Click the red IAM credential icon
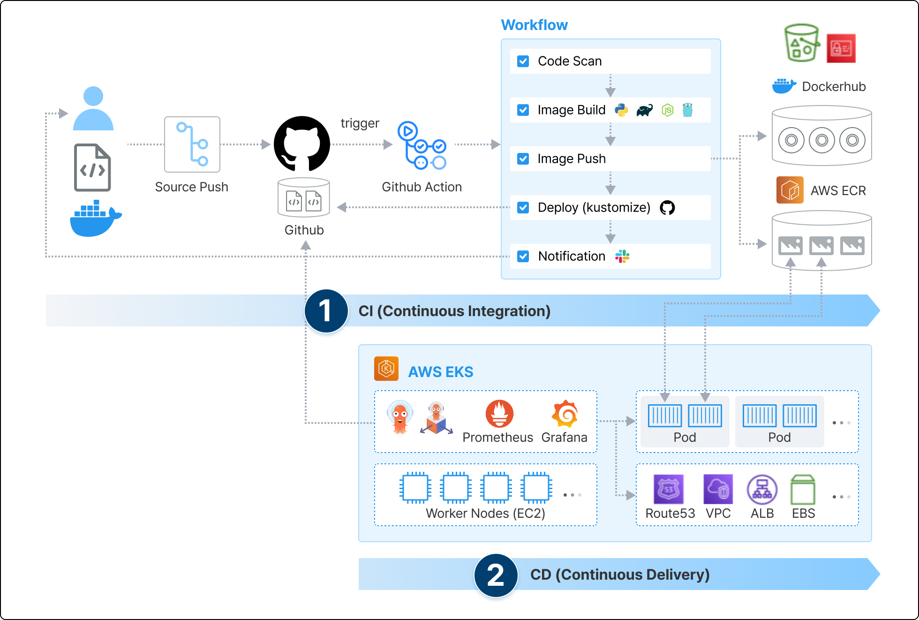919x620 pixels. (841, 48)
